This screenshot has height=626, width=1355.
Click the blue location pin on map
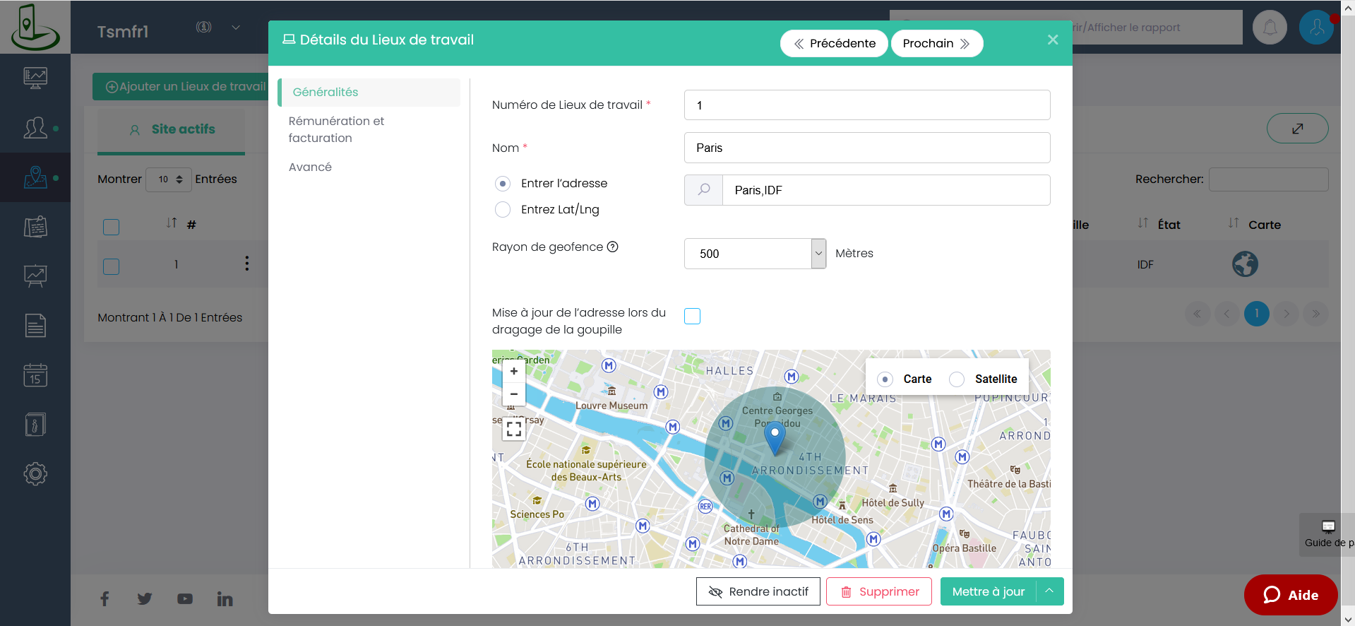[775, 438]
